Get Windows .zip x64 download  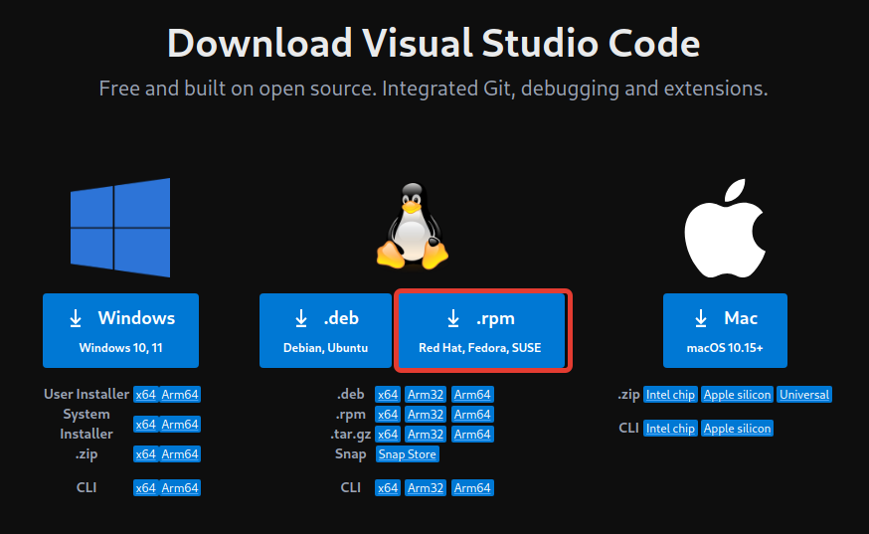tap(146, 454)
